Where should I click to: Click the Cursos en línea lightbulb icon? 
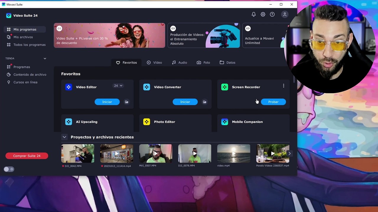[x=9, y=82]
